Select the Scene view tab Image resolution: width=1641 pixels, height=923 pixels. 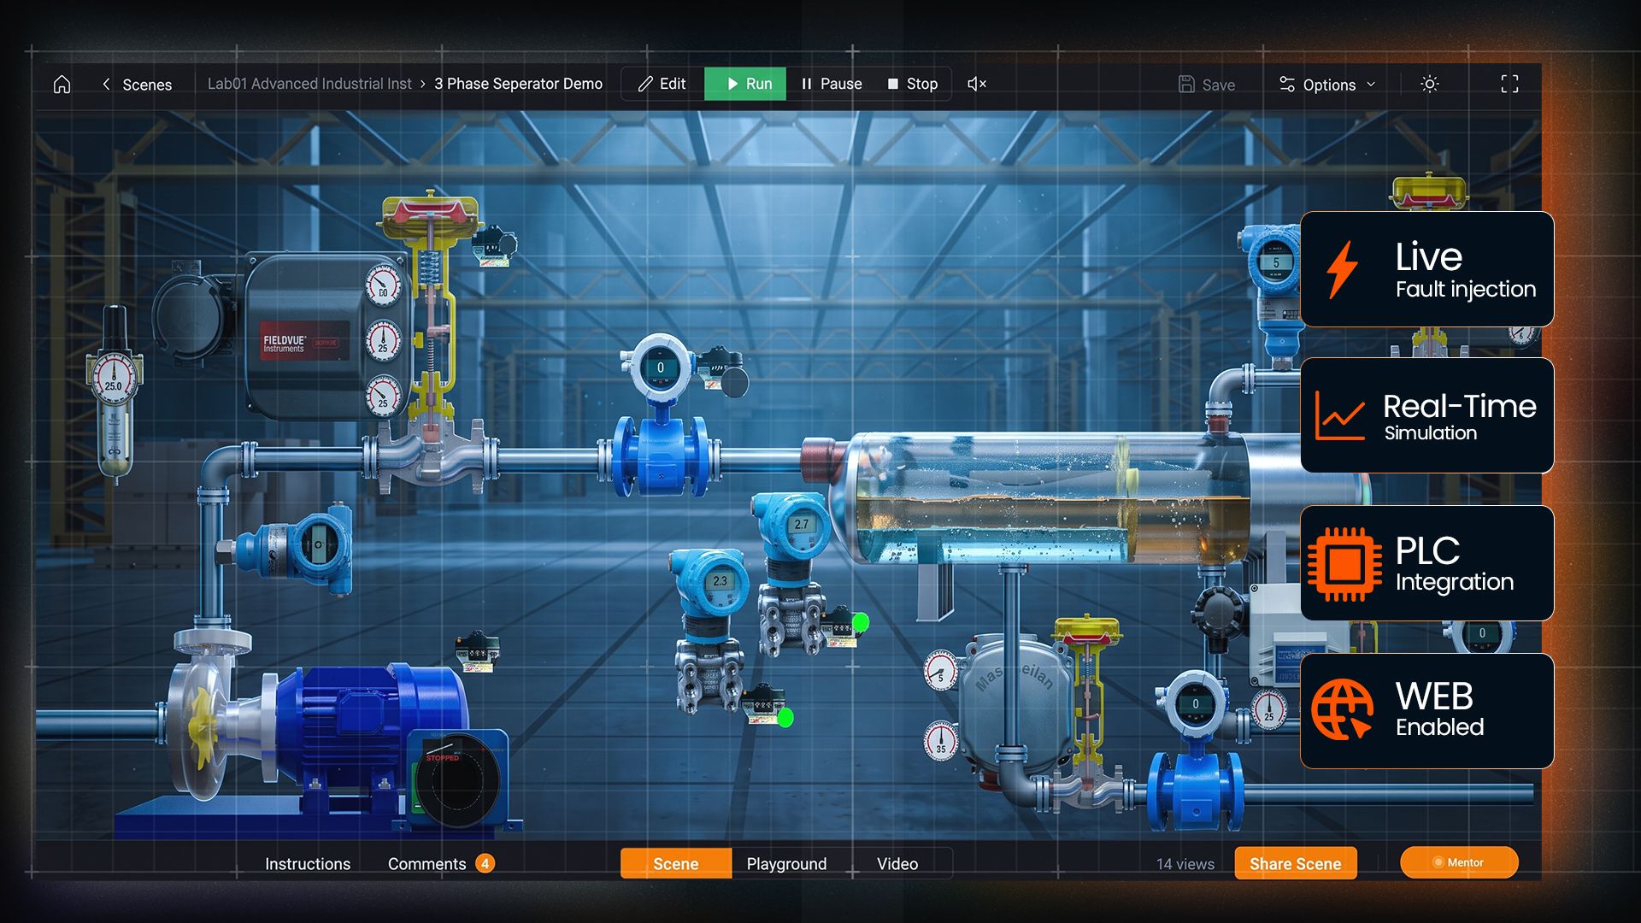pyautogui.click(x=675, y=863)
